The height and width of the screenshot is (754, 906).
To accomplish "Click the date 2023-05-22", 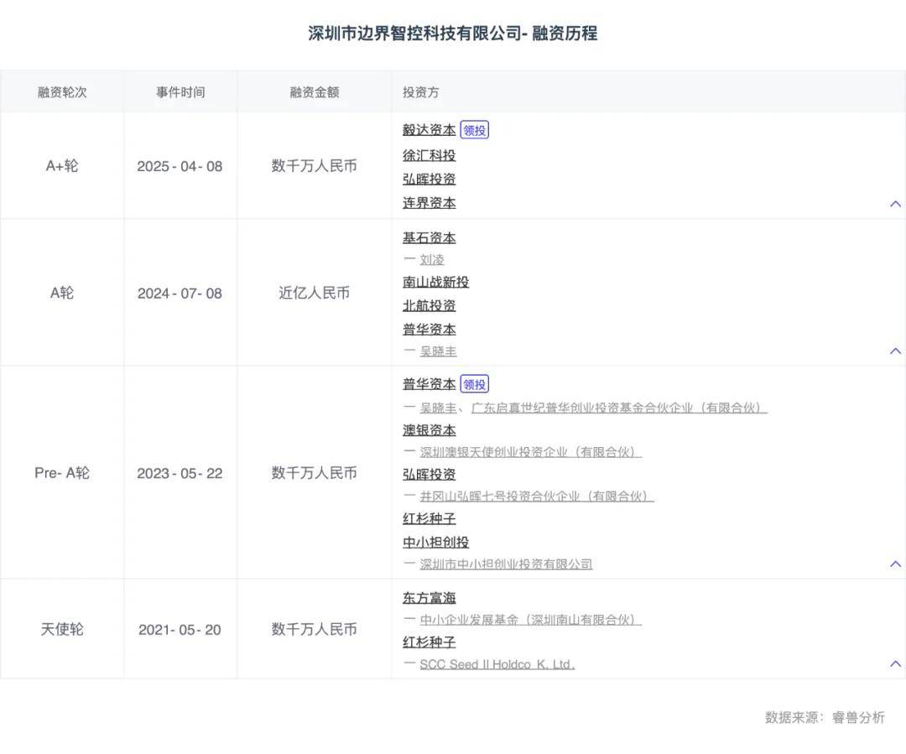I will [180, 474].
